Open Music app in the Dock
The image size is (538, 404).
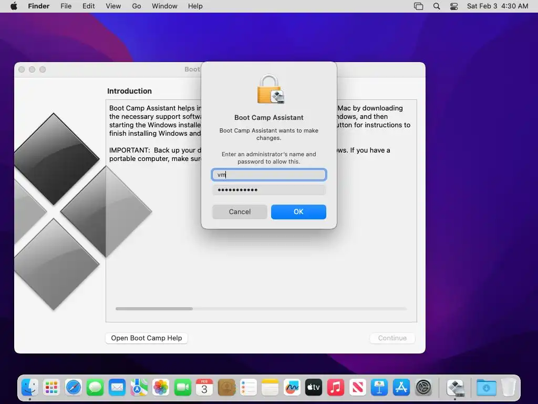tap(336, 388)
